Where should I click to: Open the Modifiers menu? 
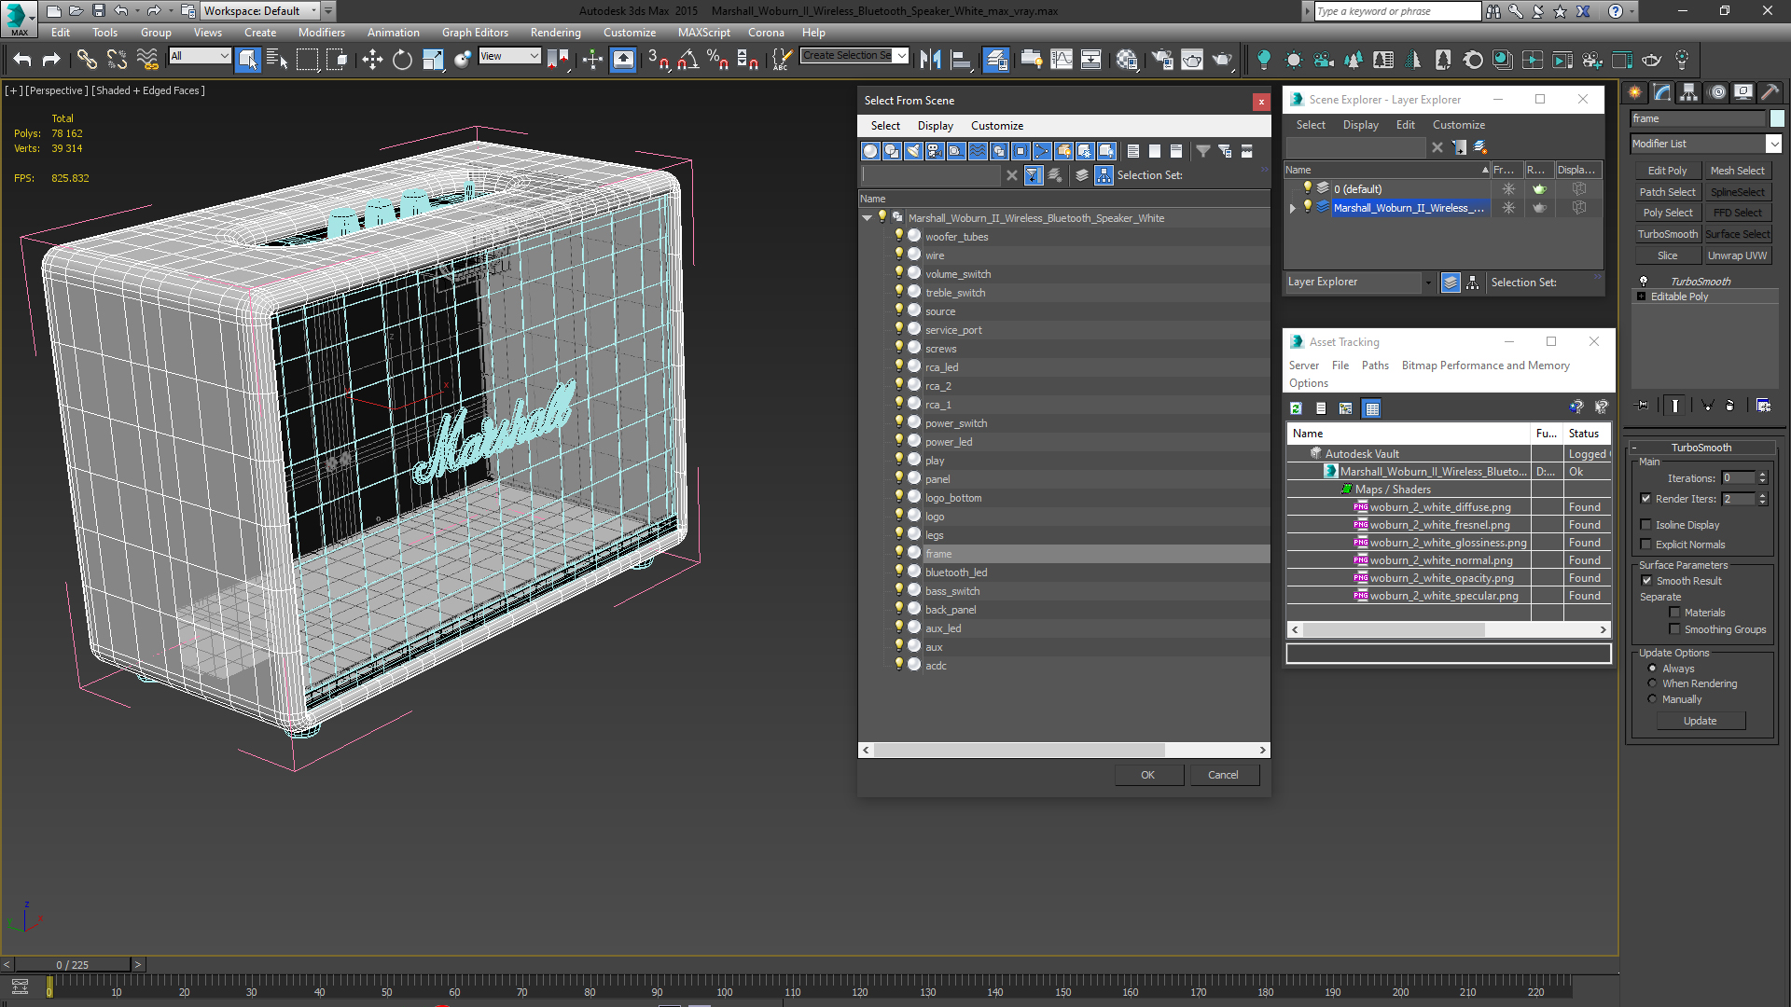point(321,32)
